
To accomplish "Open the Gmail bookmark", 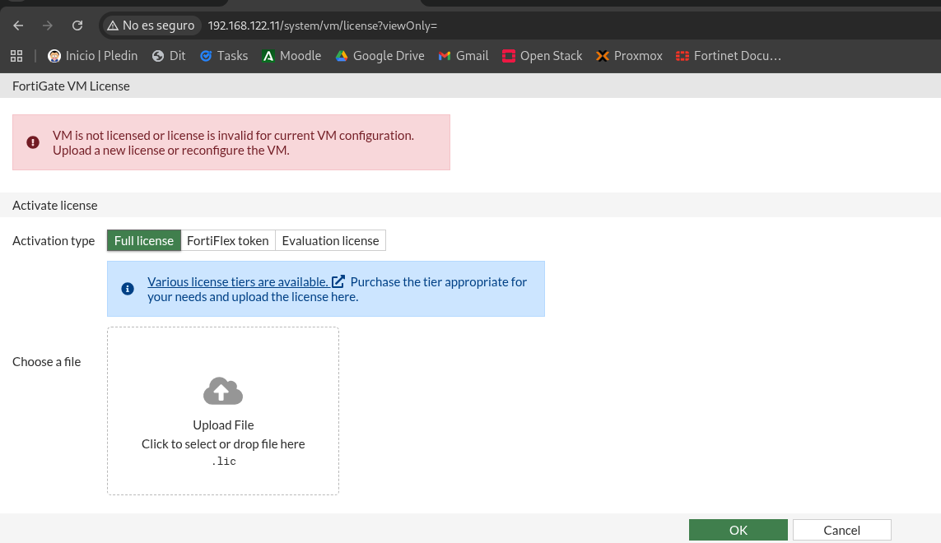I will click(464, 56).
